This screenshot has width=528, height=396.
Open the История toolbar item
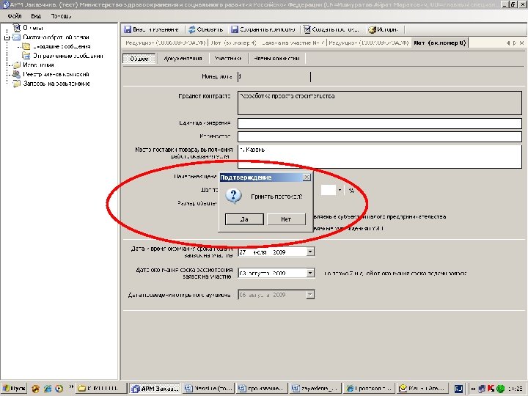pyautogui.click(x=384, y=29)
